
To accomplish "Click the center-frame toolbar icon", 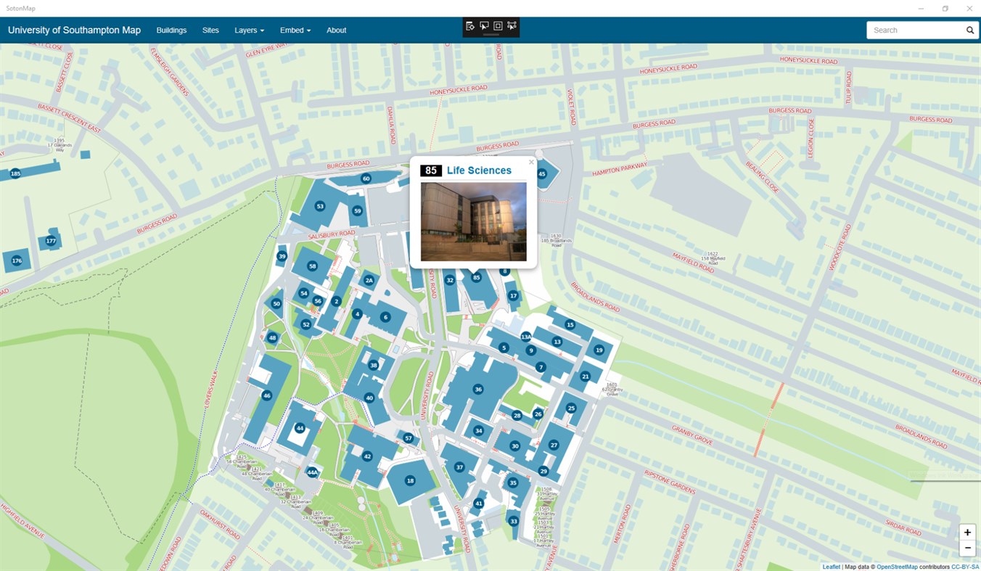I will click(x=498, y=25).
